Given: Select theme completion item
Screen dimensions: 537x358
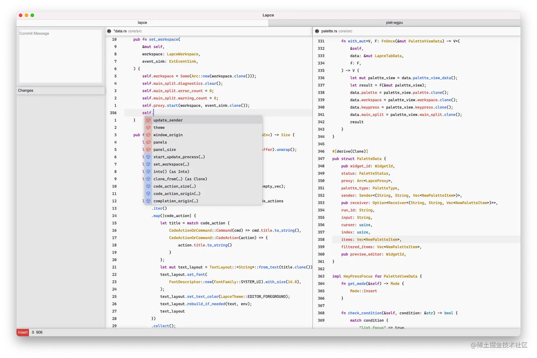Looking at the screenshot, I should click(x=204, y=128).
